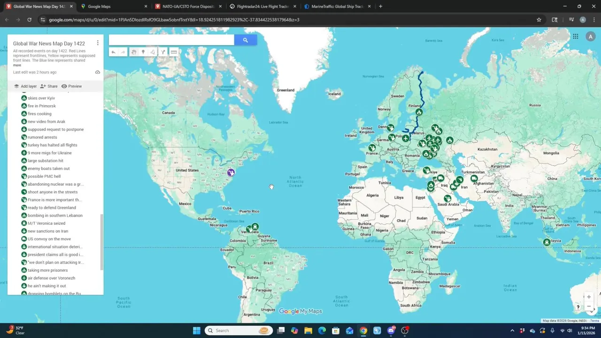The height and width of the screenshot is (338, 601).
Task: Click the Share button
Action: pos(49,86)
